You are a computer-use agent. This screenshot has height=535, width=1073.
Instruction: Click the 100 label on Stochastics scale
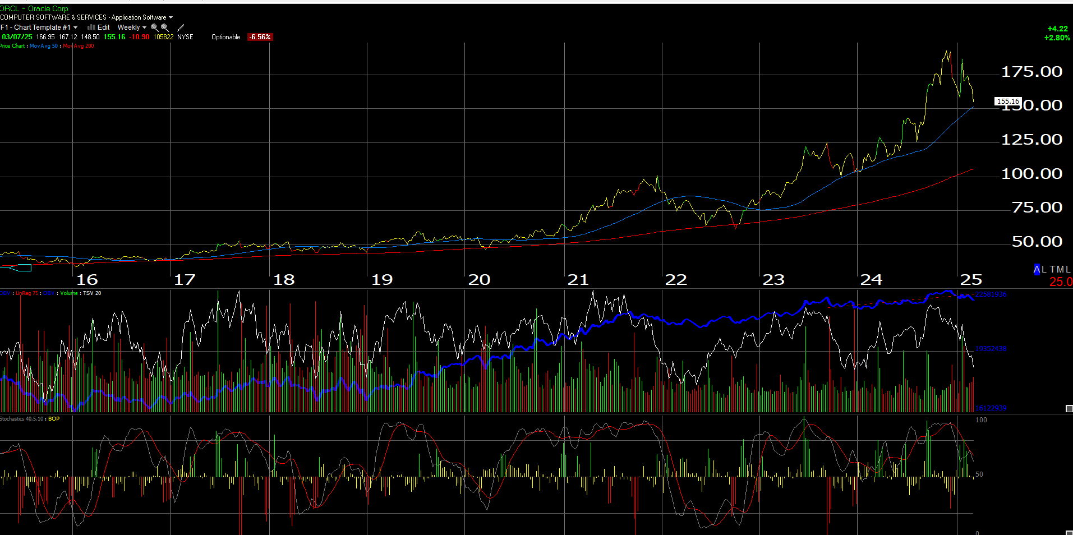click(x=981, y=420)
